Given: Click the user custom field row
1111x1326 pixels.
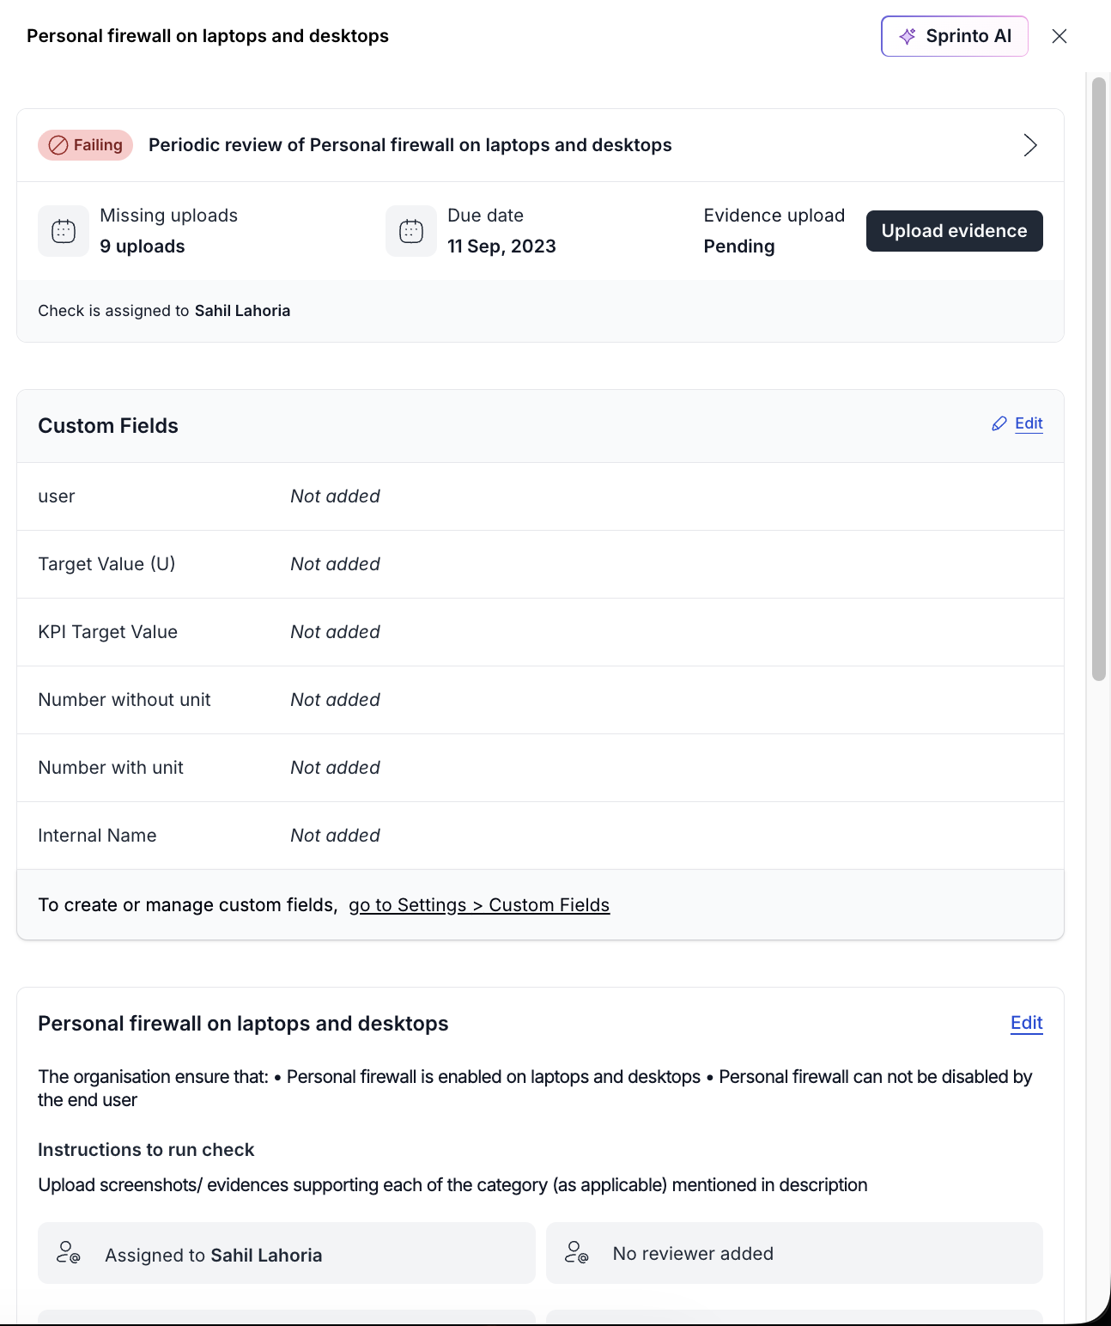Looking at the screenshot, I should click(x=540, y=496).
